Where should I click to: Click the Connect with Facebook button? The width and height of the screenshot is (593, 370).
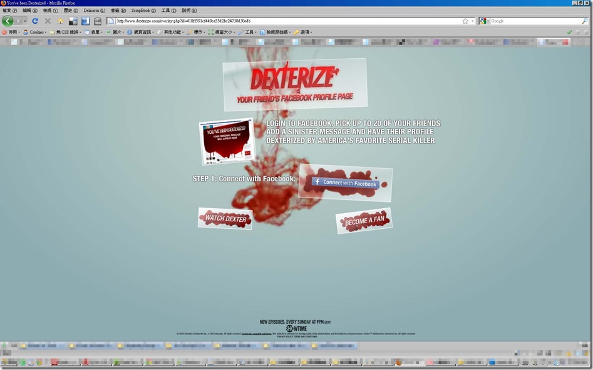pos(345,183)
